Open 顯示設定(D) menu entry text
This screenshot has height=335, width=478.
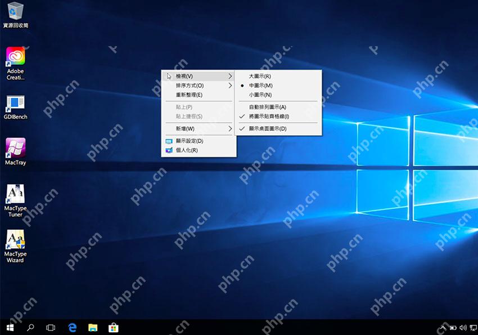[x=190, y=141]
